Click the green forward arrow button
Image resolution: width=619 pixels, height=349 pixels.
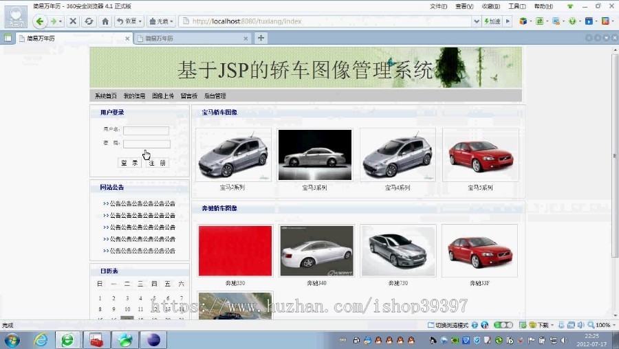(54, 21)
